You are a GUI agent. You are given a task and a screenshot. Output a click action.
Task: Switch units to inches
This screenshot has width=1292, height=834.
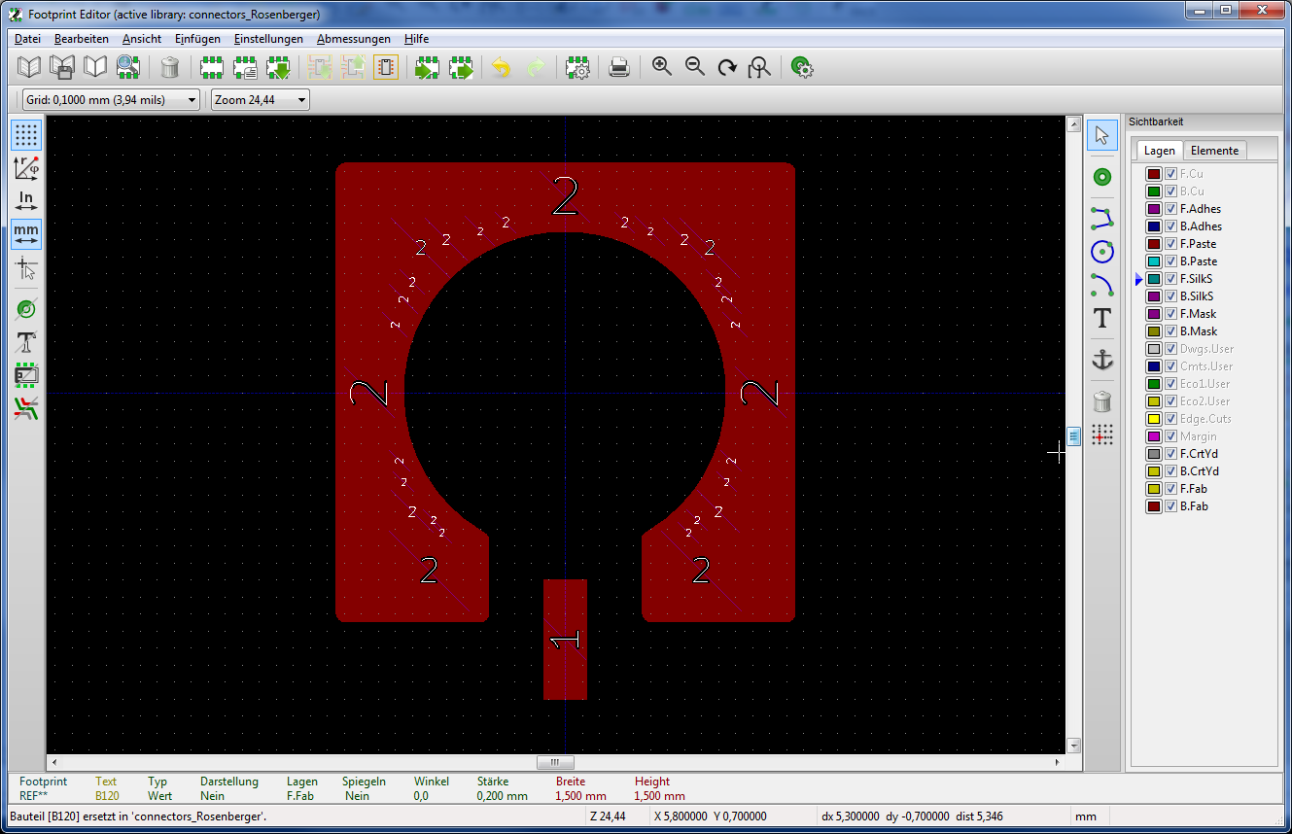[x=27, y=201]
